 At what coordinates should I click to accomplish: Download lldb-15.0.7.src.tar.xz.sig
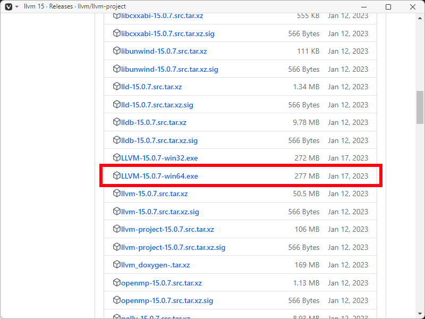click(x=159, y=140)
